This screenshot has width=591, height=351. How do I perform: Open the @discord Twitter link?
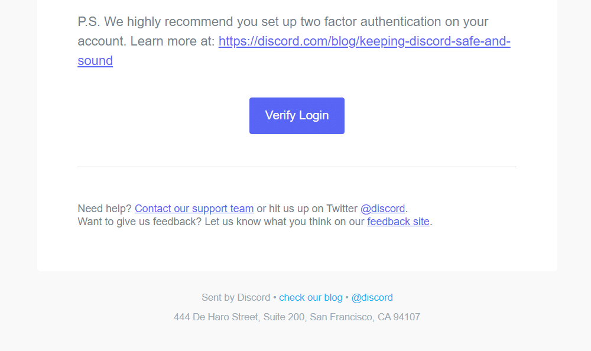click(x=383, y=208)
